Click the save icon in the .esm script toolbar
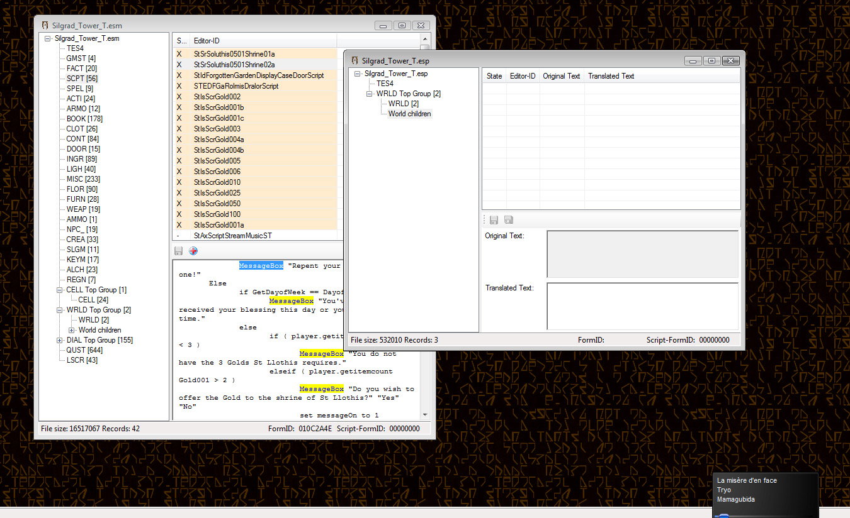This screenshot has height=518, width=850. pyautogui.click(x=179, y=251)
